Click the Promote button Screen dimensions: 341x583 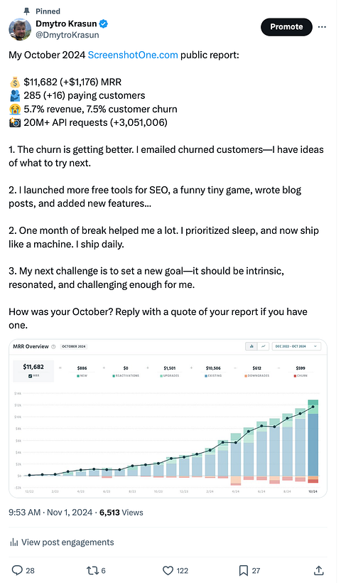(286, 27)
